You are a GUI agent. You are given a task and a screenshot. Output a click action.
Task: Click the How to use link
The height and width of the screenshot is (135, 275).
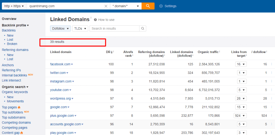click(x=106, y=20)
